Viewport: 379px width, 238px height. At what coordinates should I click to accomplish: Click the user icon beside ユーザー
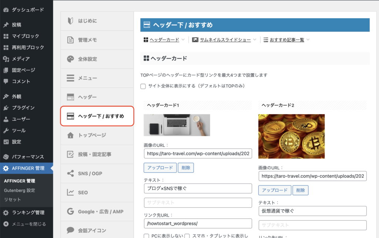6,119
